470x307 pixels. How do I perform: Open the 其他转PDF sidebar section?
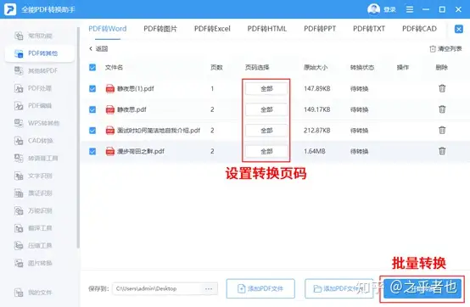[x=36, y=70]
